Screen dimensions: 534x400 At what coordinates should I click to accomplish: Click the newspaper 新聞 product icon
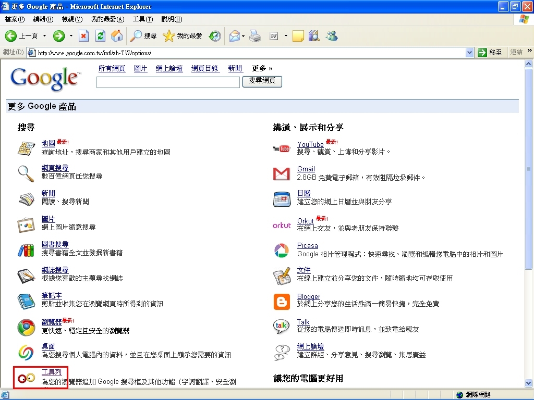26,199
